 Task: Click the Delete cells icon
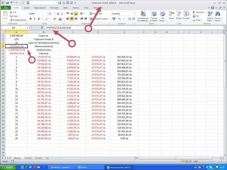(x=179, y=15)
